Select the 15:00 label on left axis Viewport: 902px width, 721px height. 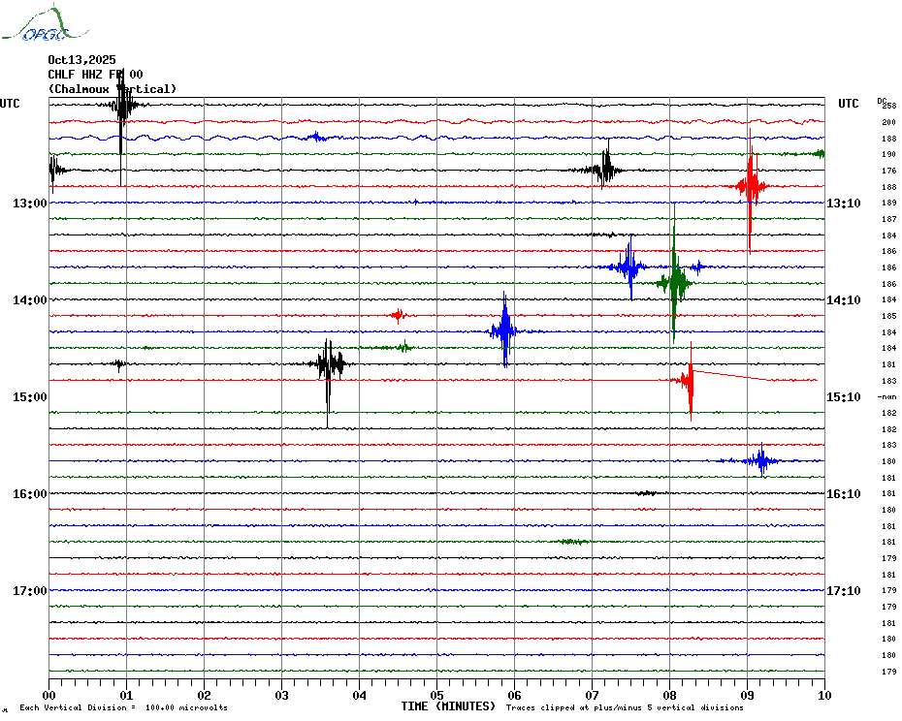click(x=30, y=396)
